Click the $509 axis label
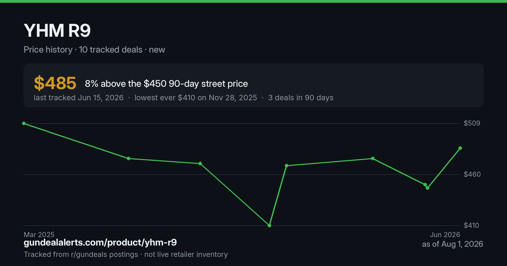The width and height of the screenshot is (507, 266). (x=472, y=123)
